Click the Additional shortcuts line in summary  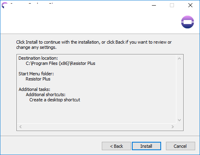pyautogui.click(x=46, y=95)
